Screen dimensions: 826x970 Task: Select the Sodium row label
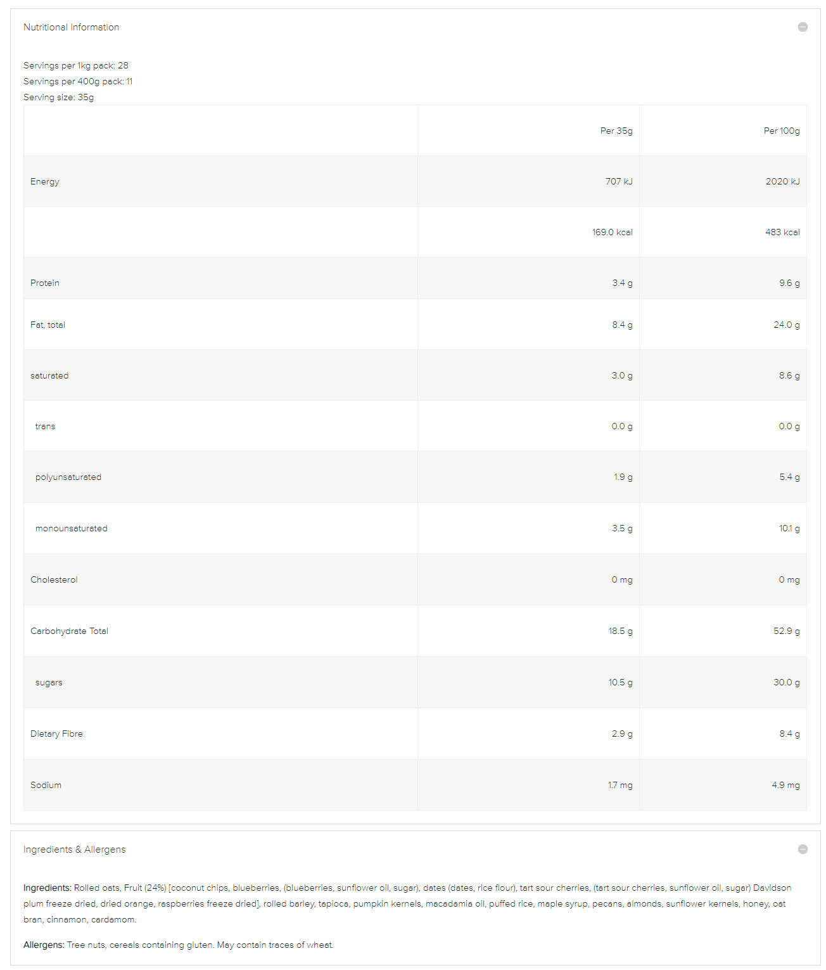pyautogui.click(x=46, y=785)
